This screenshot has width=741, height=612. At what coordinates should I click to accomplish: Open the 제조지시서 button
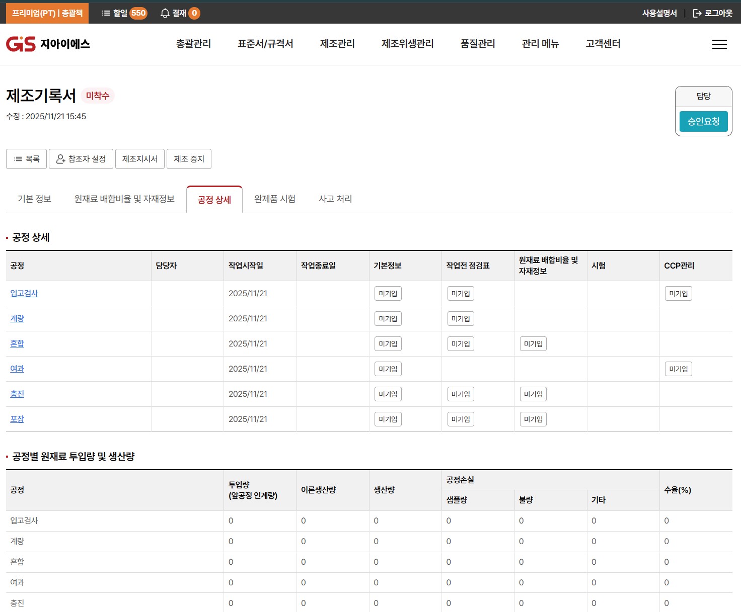coord(140,159)
